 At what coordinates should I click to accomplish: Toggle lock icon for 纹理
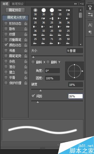coord(26,34)
